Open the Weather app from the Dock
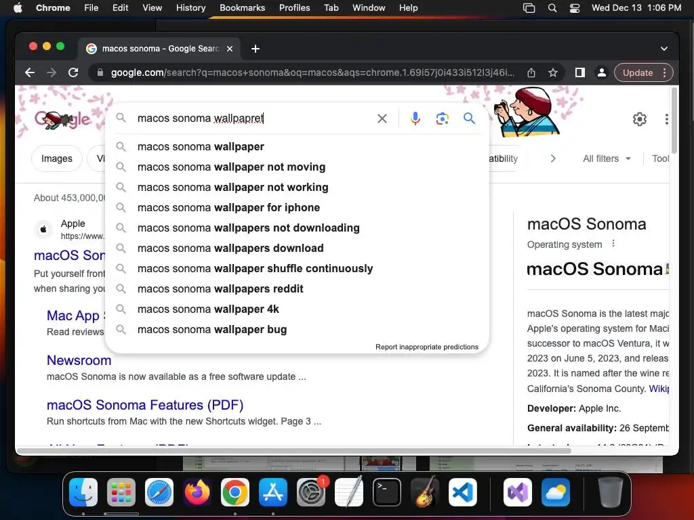The height and width of the screenshot is (520, 694). [x=556, y=492]
